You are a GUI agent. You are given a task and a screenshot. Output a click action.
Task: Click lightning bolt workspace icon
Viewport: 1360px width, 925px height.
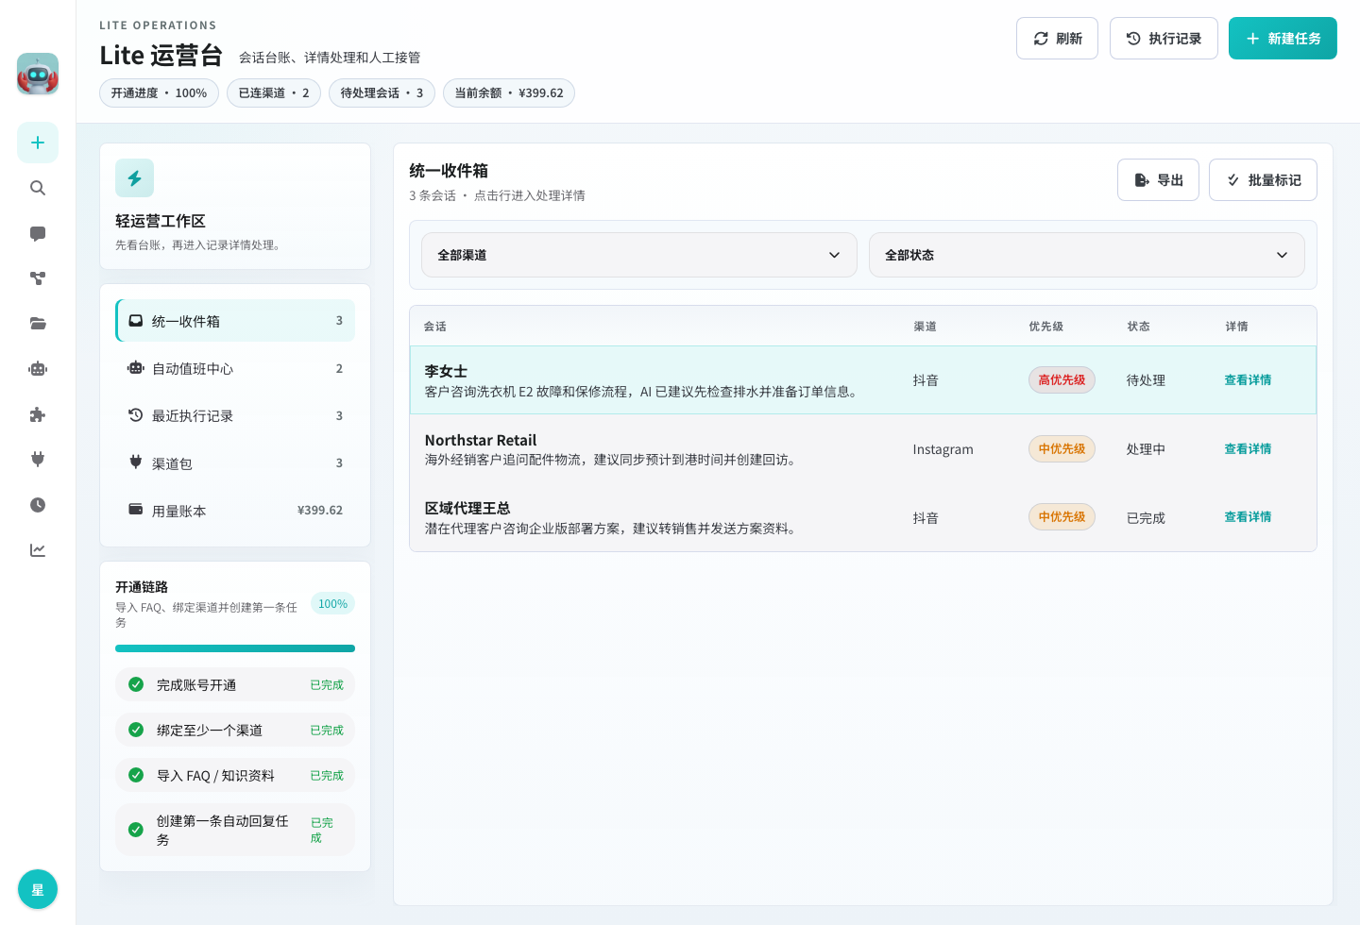pos(134,177)
